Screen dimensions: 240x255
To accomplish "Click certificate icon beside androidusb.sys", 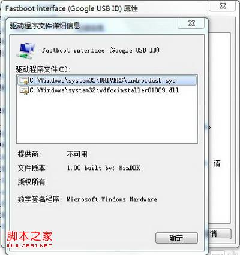I will click(24, 81).
